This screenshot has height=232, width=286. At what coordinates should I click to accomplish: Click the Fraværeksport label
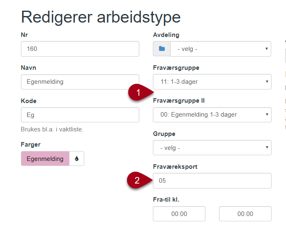175,167
